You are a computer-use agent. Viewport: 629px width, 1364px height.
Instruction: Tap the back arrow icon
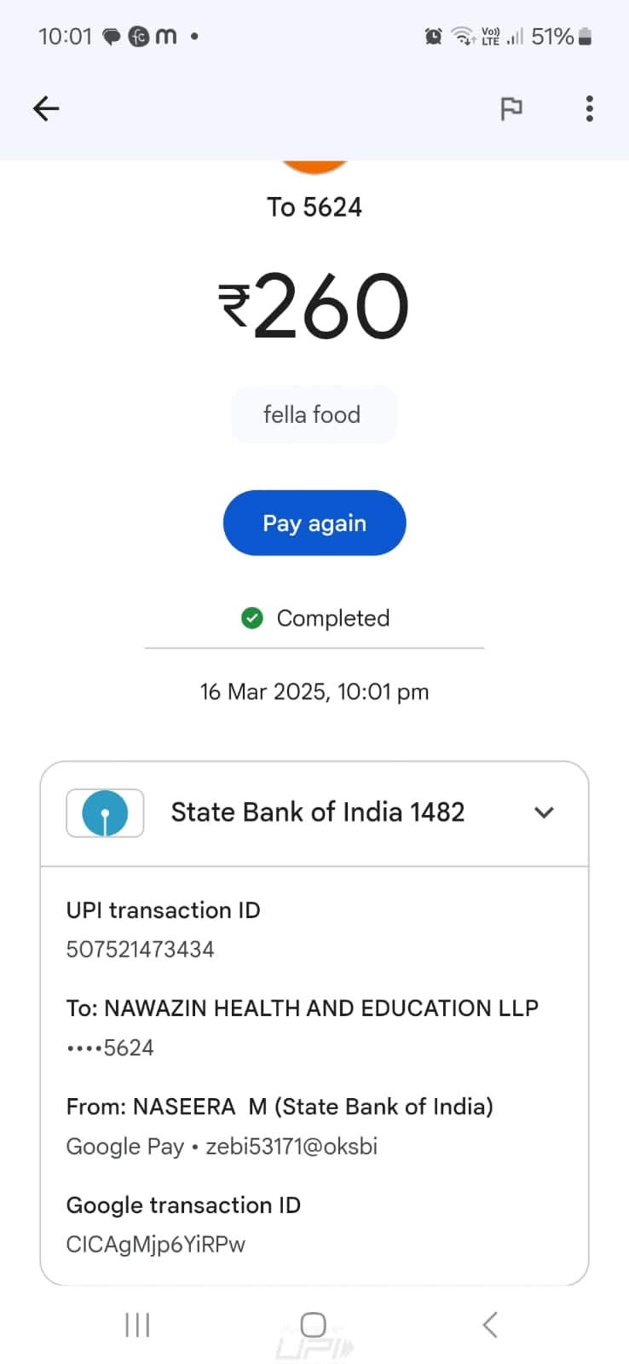[x=46, y=108]
